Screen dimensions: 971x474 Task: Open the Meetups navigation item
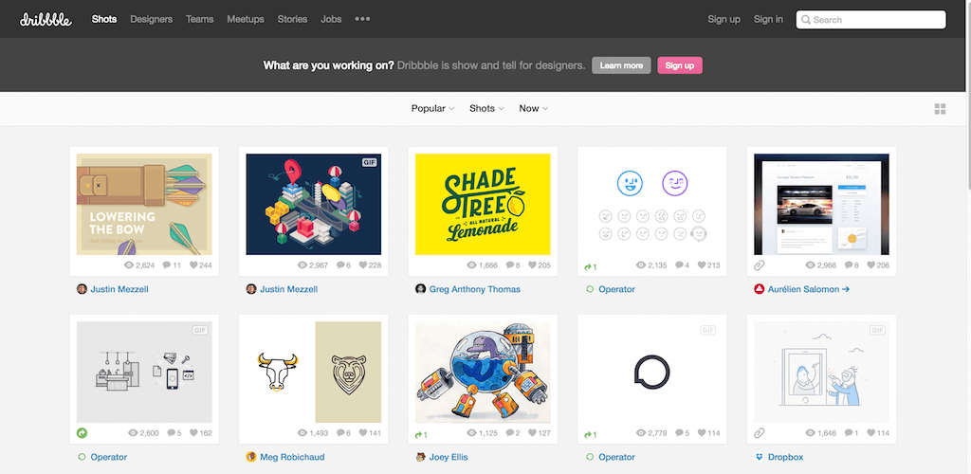tap(246, 19)
